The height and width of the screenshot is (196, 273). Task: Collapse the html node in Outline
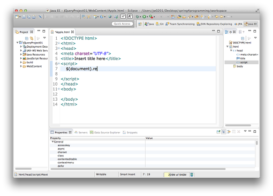(x=227, y=47)
